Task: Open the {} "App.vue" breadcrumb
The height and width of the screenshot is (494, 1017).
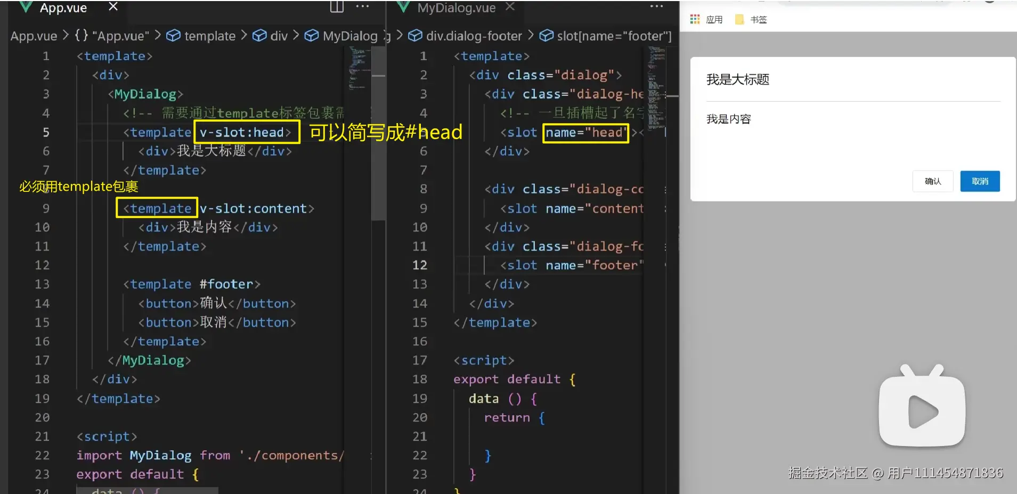Action: 112,36
